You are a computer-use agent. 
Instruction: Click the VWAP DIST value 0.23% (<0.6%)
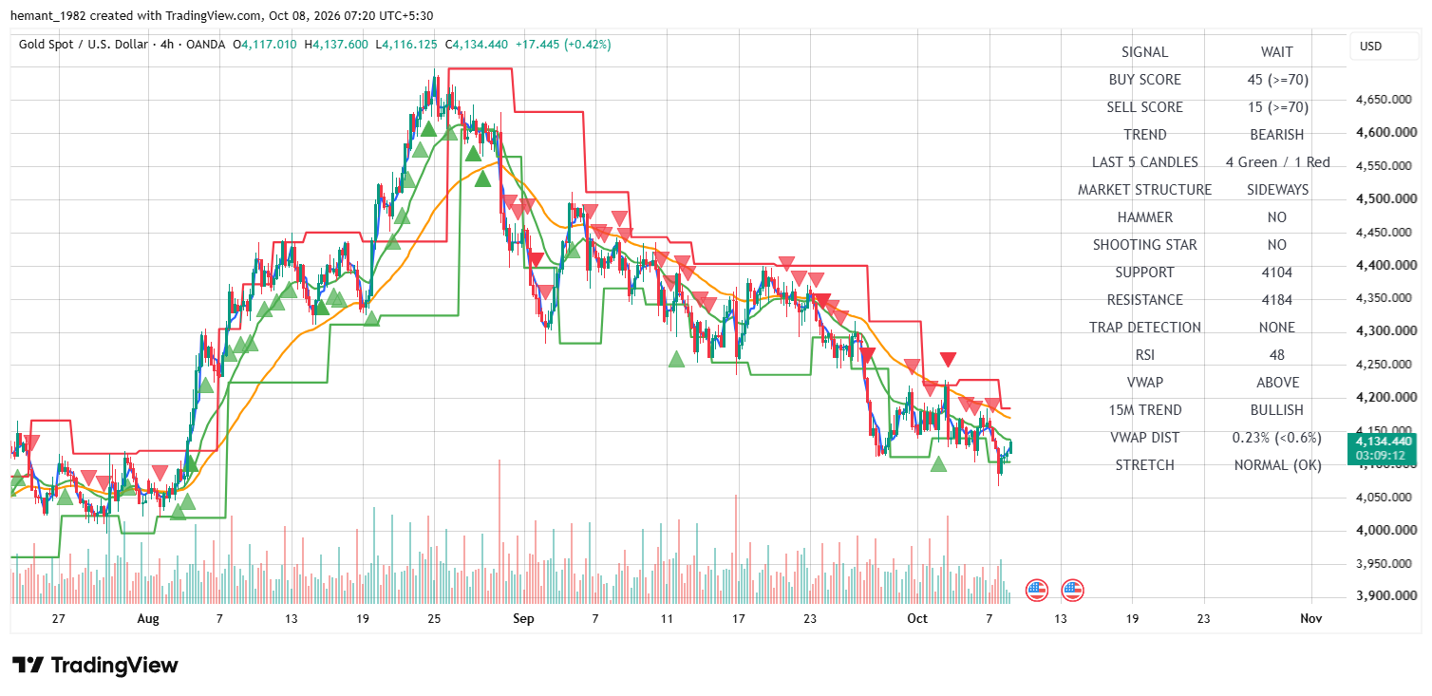tap(1277, 438)
